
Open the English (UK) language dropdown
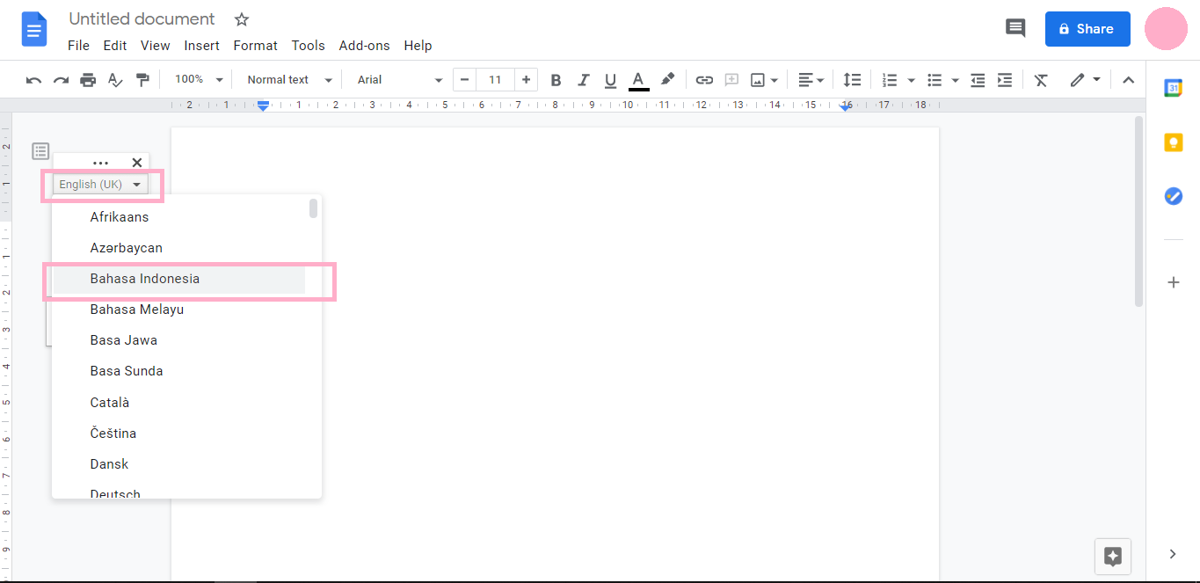100,185
